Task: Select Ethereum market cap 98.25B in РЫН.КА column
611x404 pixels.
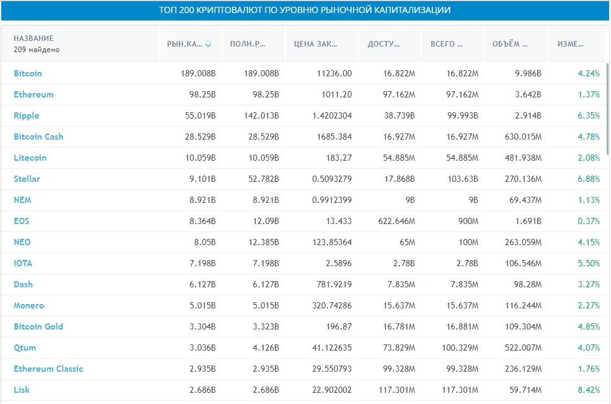Action: coord(202,94)
